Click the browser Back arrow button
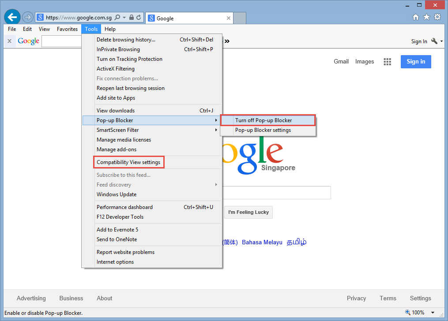Screen dimensions: 448x321 click(12, 17)
